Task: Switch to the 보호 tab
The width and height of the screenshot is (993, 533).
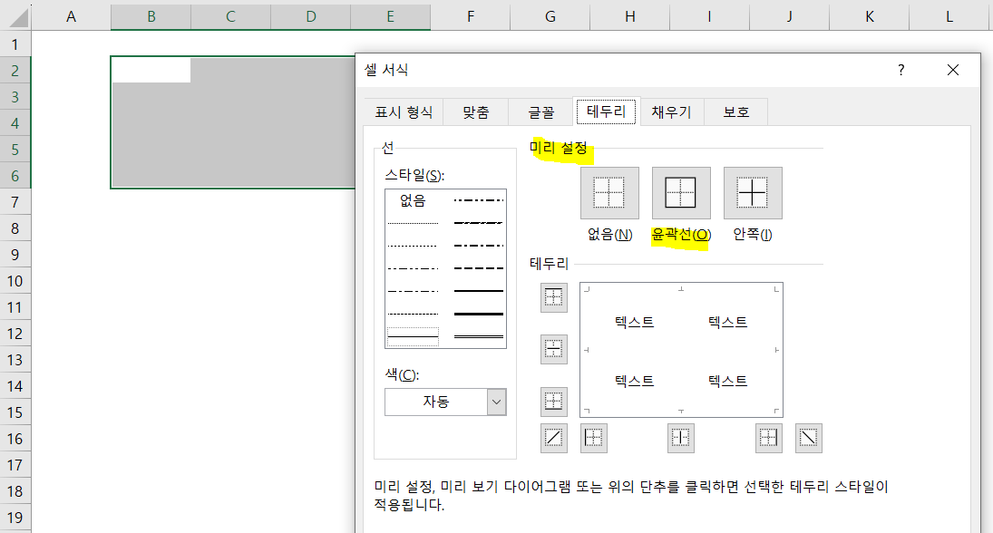Action: 735,111
